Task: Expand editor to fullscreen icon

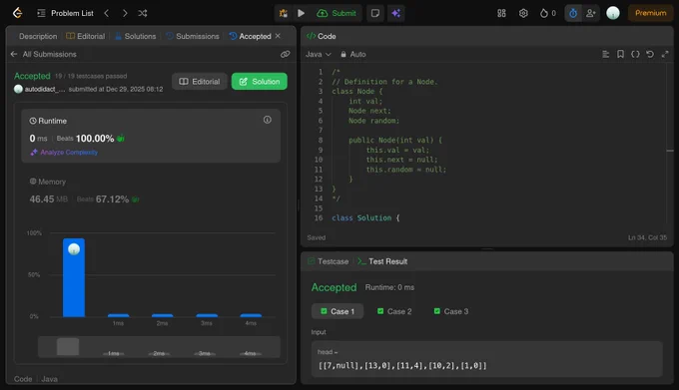Action: (x=665, y=54)
